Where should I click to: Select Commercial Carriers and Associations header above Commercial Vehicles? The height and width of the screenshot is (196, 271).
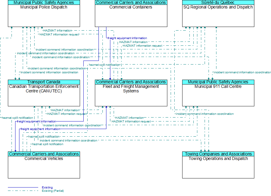click(44, 154)
